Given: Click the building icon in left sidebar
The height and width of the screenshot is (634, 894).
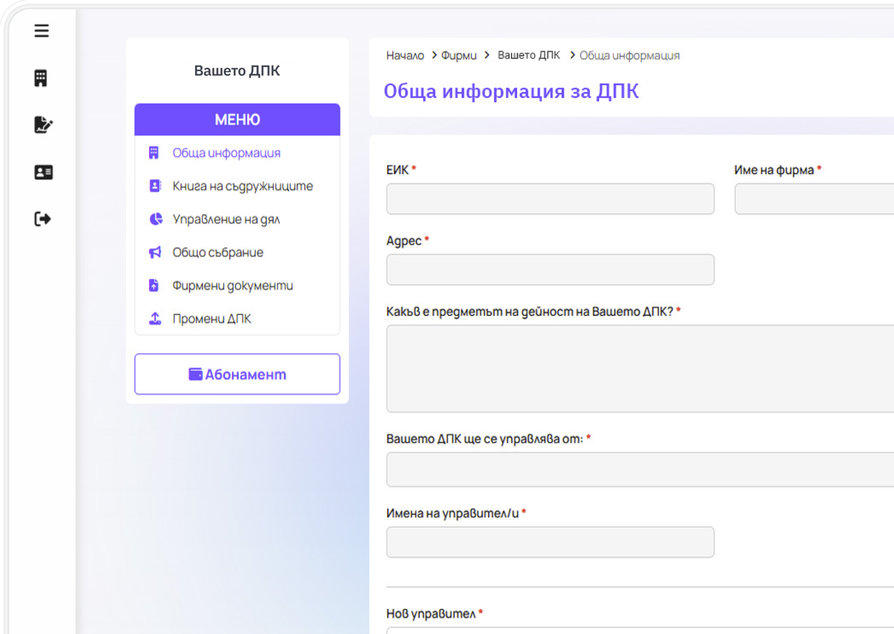Looking at the screenshot, I should click(41, 78).
